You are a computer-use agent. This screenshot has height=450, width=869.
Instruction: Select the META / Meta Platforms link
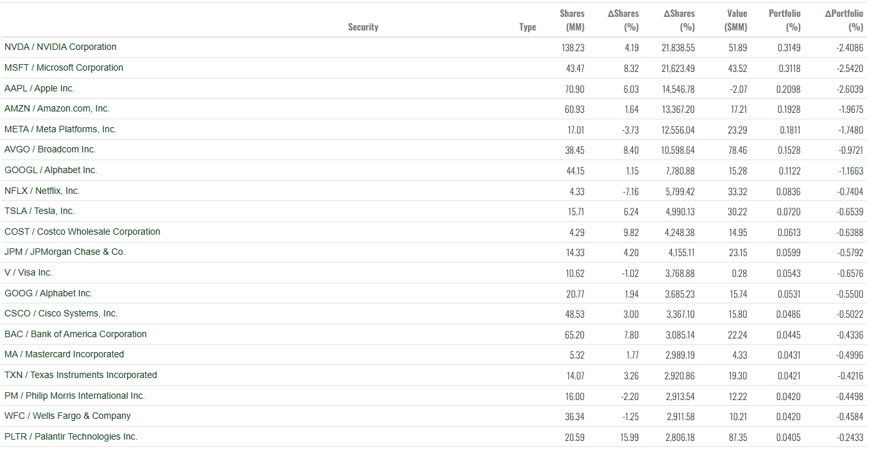pos(60,130)
